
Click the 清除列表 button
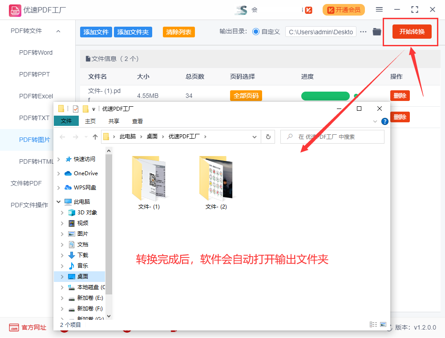179,32
